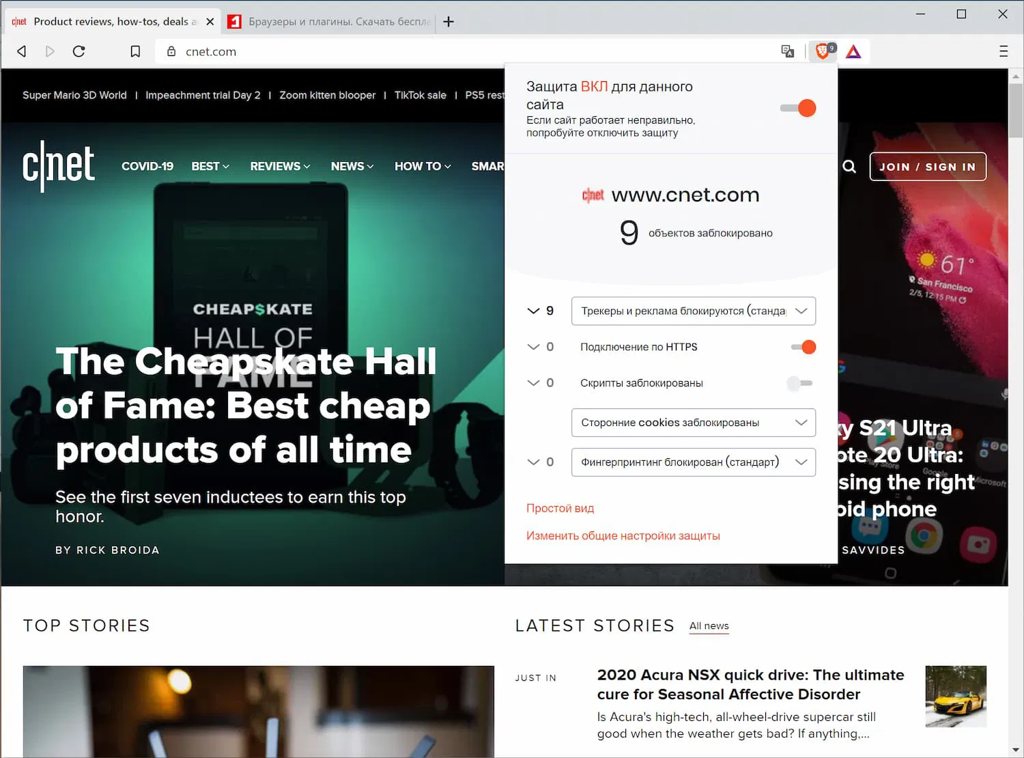Toggle the HTTPS connection switch
1024x758 pixels.
click(803, 347)
